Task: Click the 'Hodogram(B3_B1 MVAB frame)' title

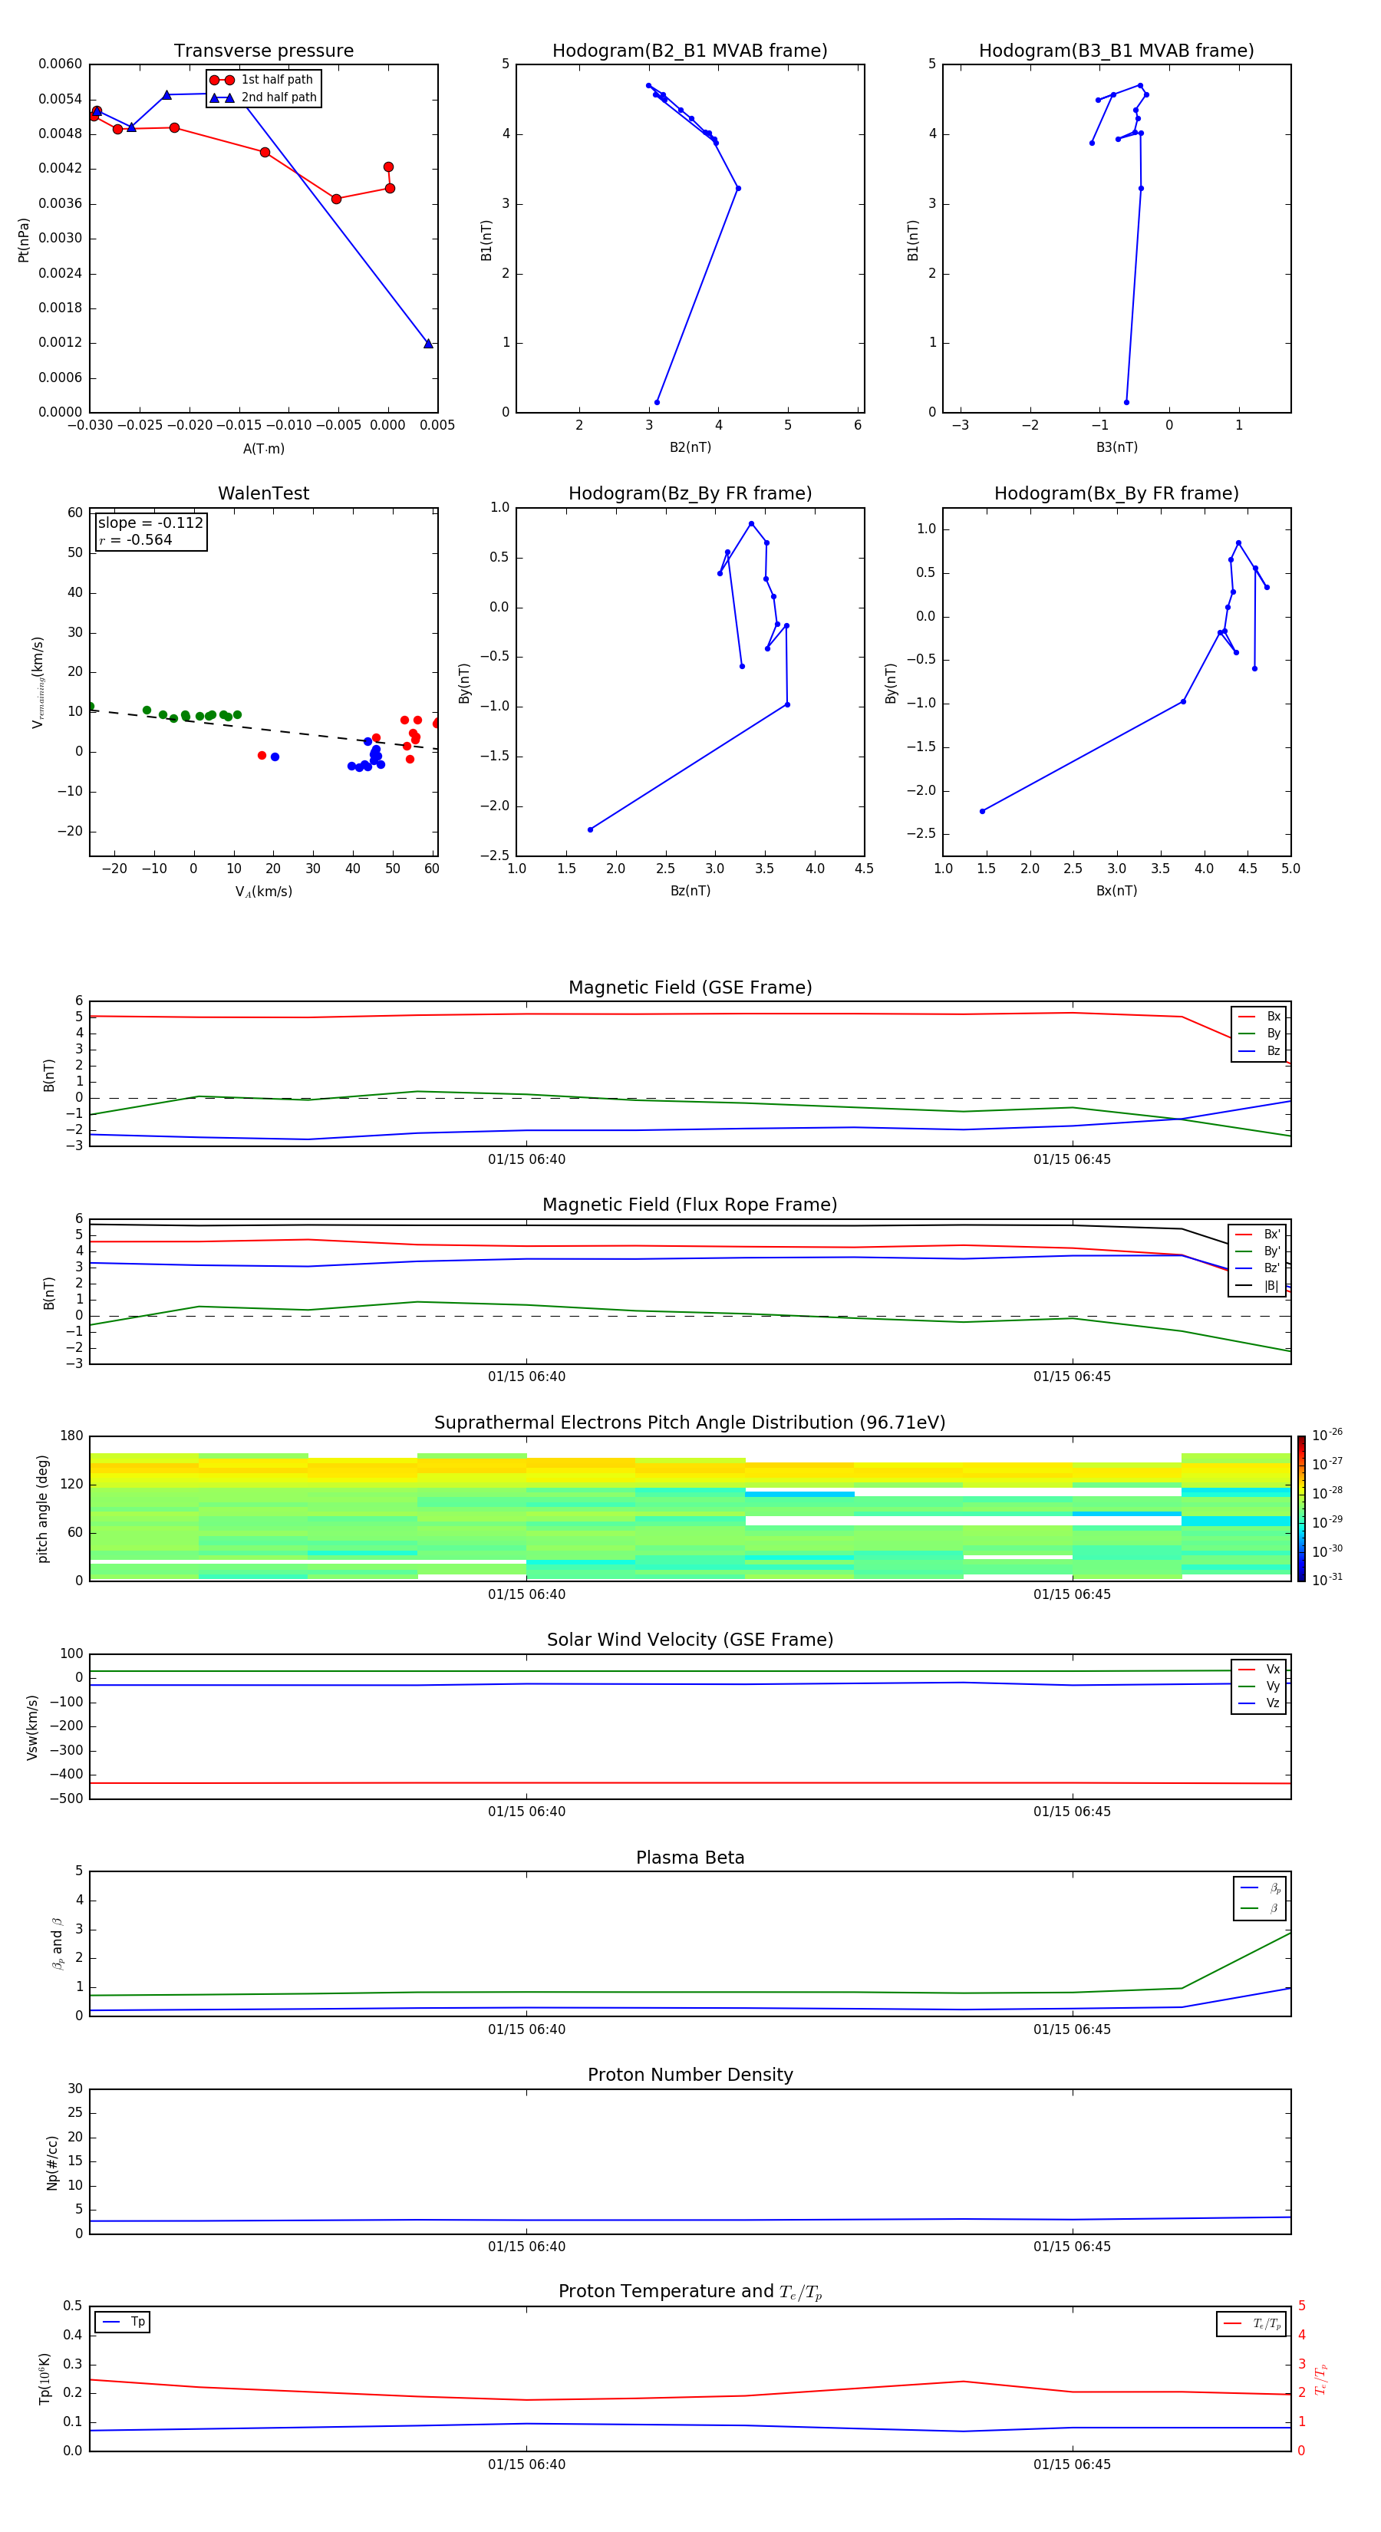Action: pos(1116,51)
